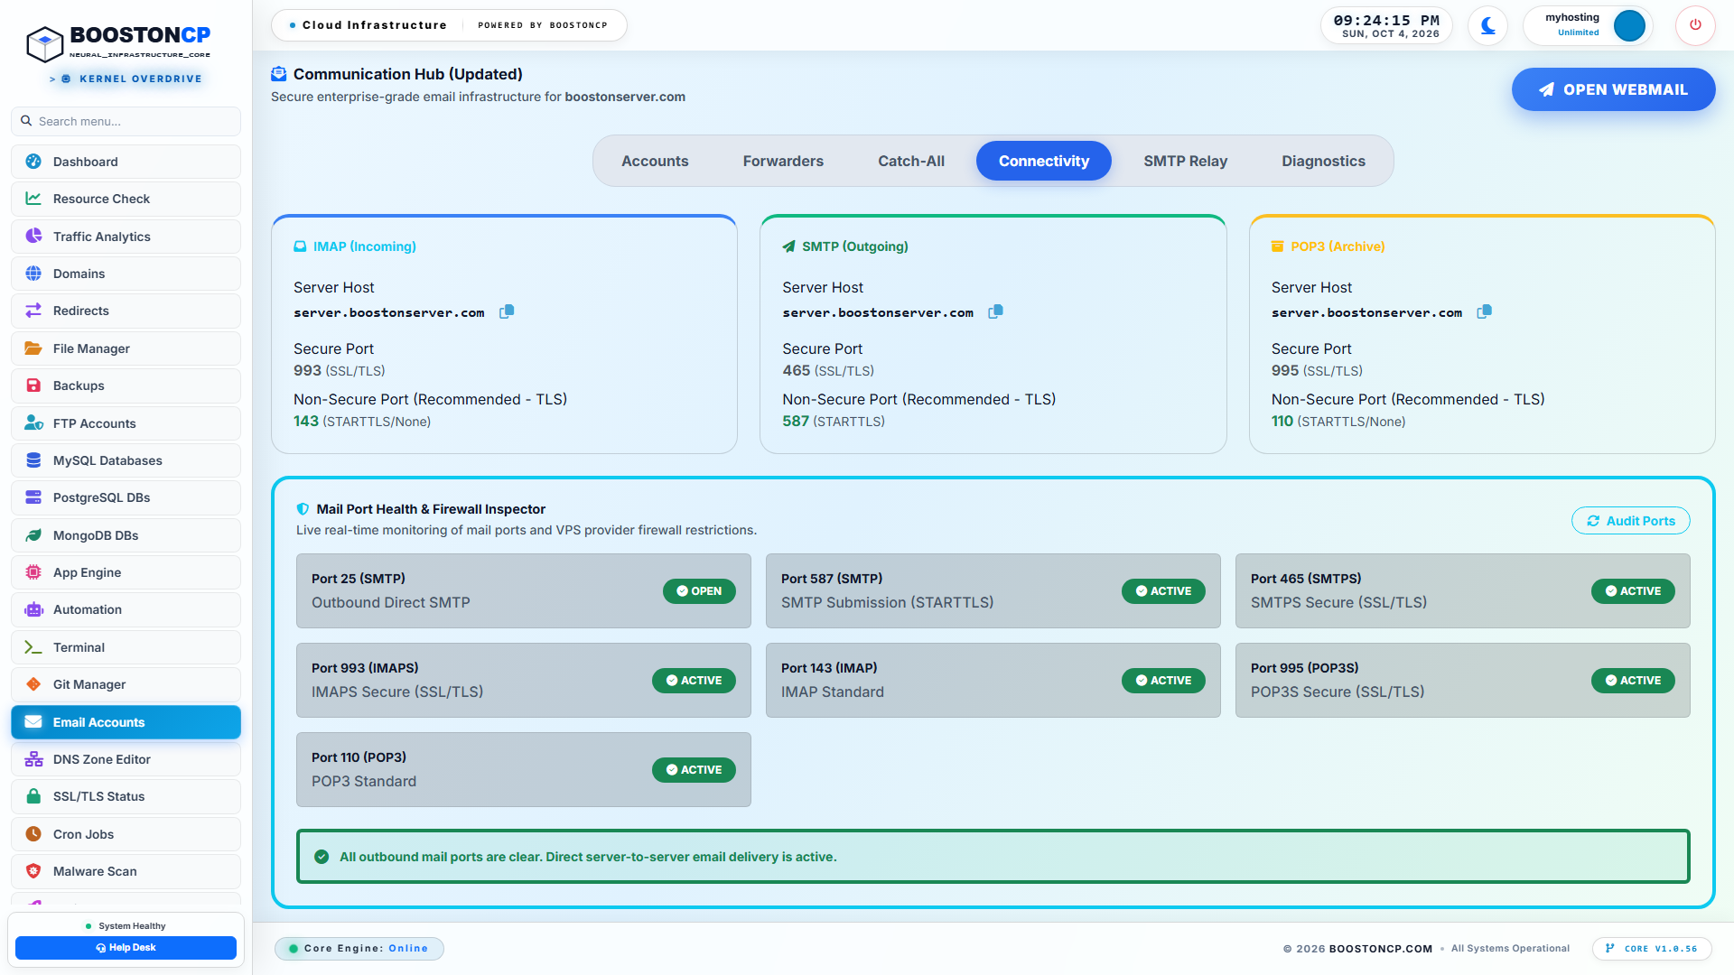Click the Port 587 ACTIVE status badge

[1163, 591]
